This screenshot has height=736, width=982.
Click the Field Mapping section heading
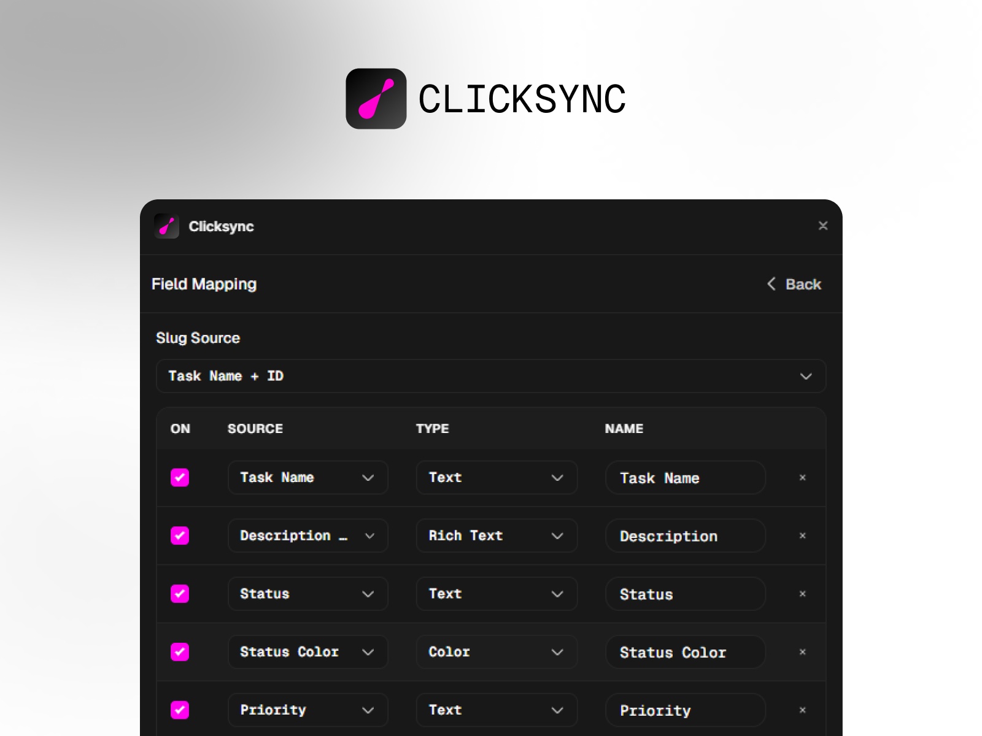point(204,283)
